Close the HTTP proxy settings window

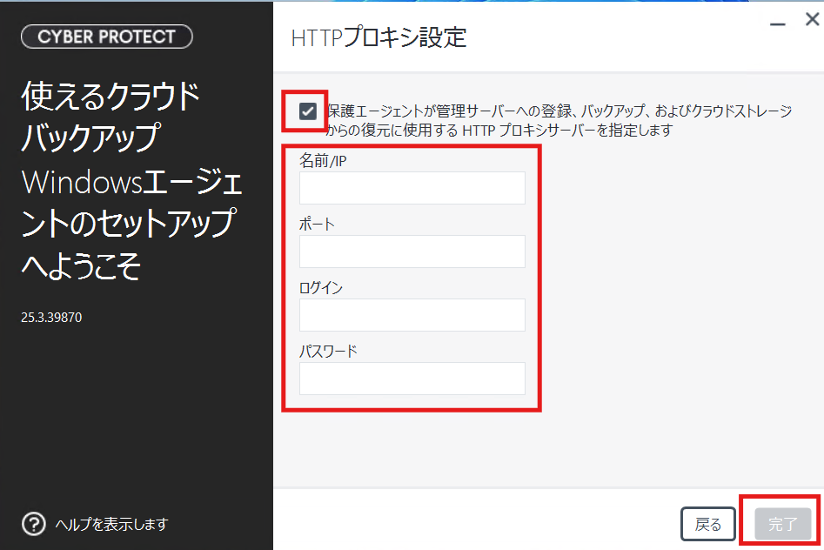(812, 19)
